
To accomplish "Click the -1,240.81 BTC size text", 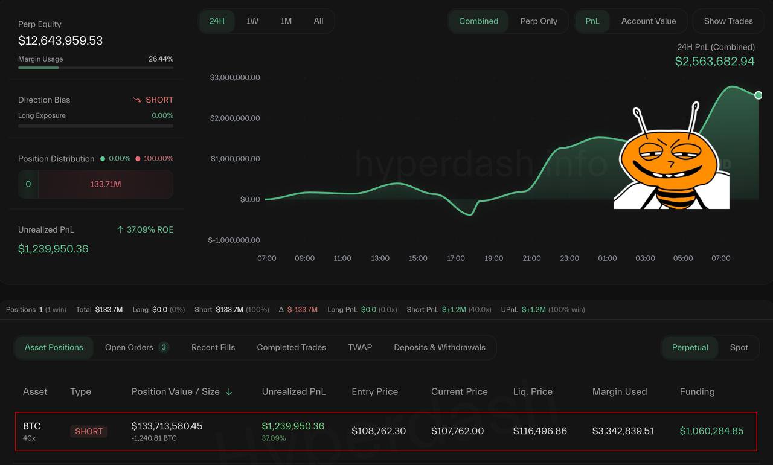I will pyautogui.click(x=154, y=438).
